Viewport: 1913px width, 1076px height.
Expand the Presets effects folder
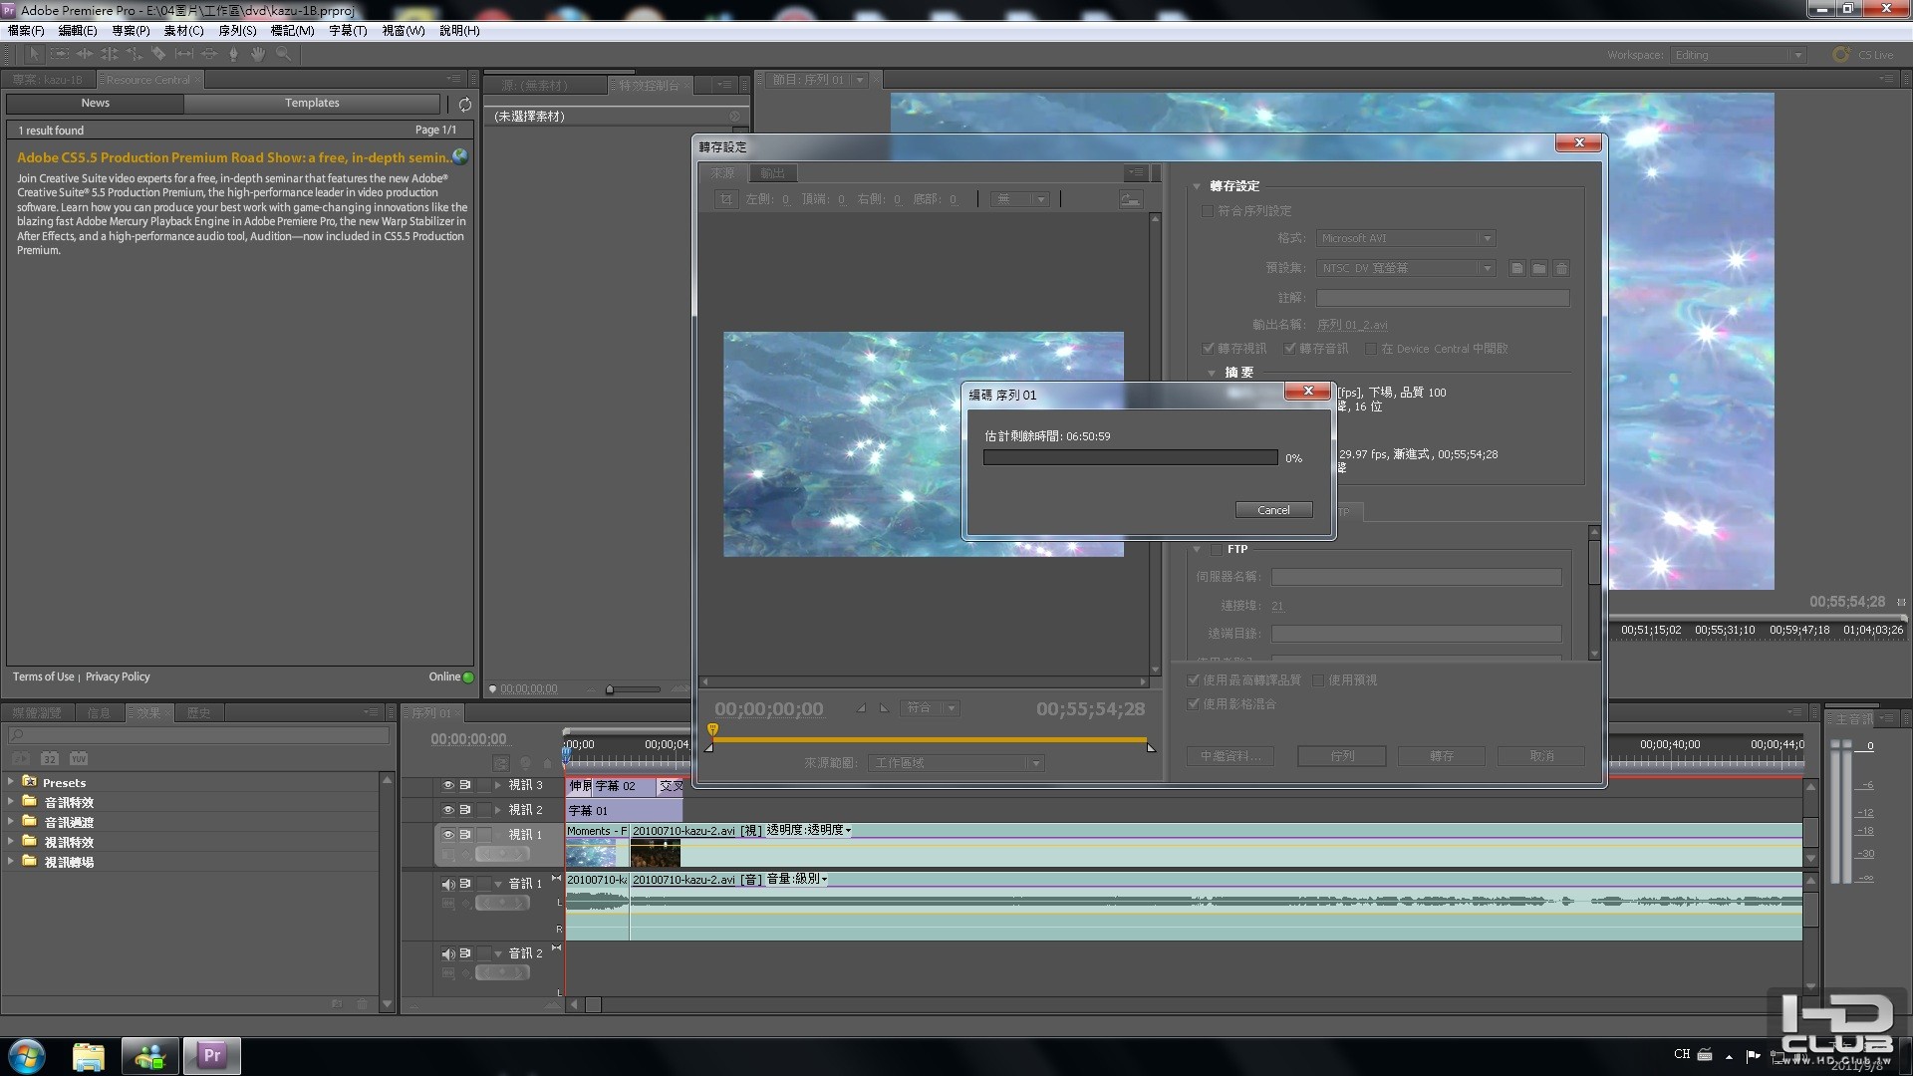11,782
